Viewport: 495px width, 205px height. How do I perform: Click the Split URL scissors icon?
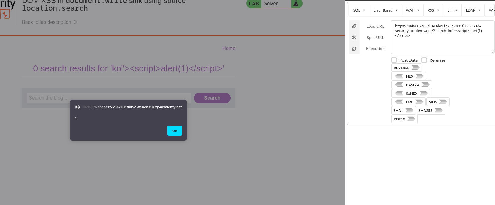pos(354,38)
